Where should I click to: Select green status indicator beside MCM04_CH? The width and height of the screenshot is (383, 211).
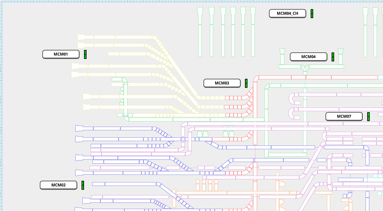coord(312,13)
